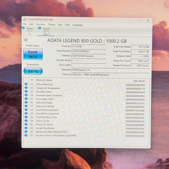Open the Function menu
This screenshot has width=169, height=169.
pyautogui.click(x=41, y=24)
